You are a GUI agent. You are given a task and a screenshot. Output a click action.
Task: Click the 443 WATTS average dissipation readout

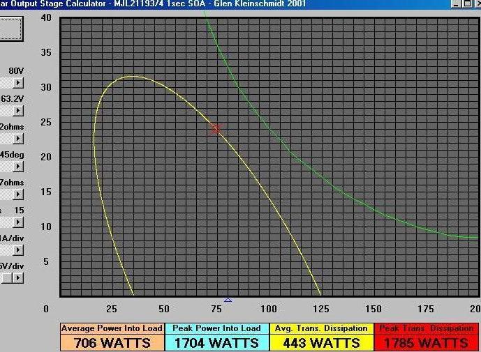pyautogui.click(x=322, y=342)
